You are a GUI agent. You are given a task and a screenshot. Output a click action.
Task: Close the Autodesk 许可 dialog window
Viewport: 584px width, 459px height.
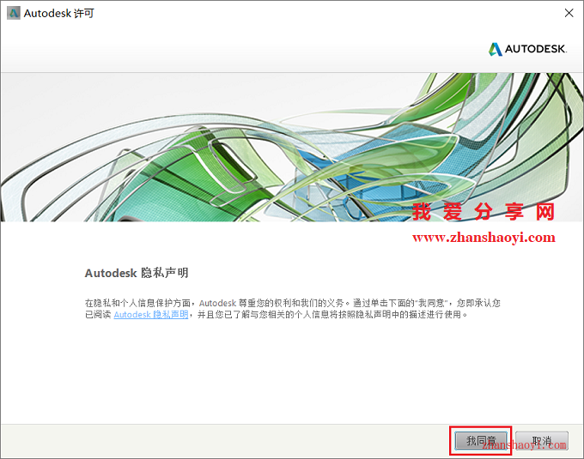pos(569,13)
